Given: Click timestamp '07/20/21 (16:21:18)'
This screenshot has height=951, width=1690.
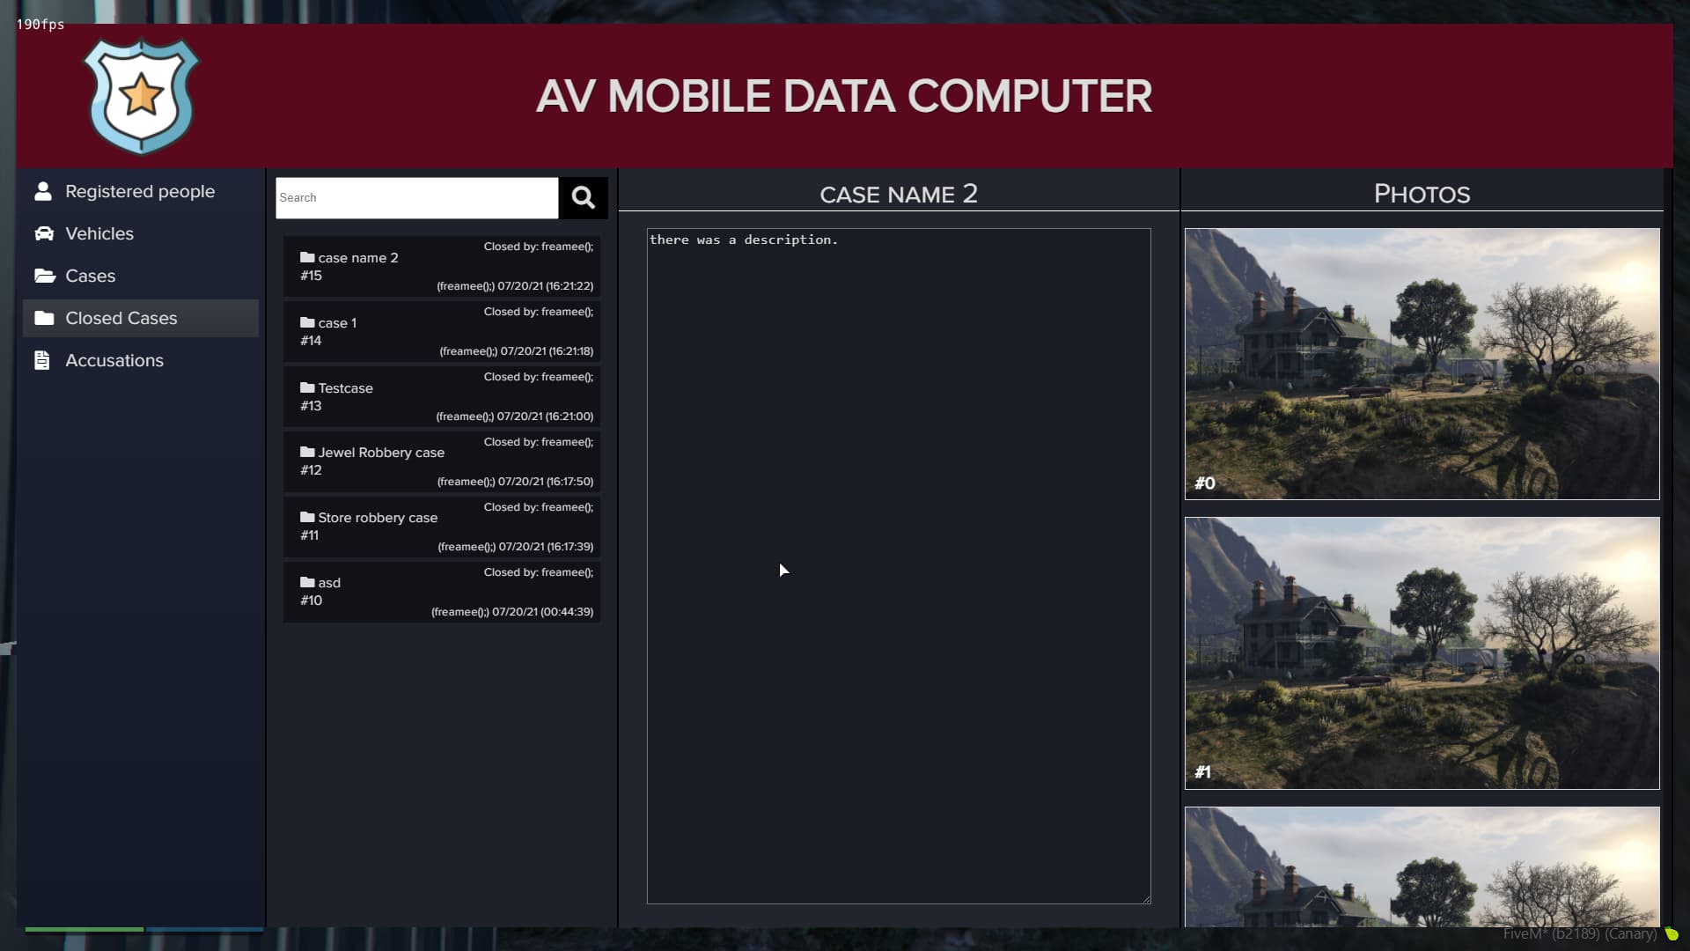Looking at the screenshot, I should click(x=547, y=351).
